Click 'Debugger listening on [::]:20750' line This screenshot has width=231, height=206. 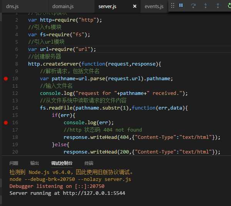pos(57,186)
